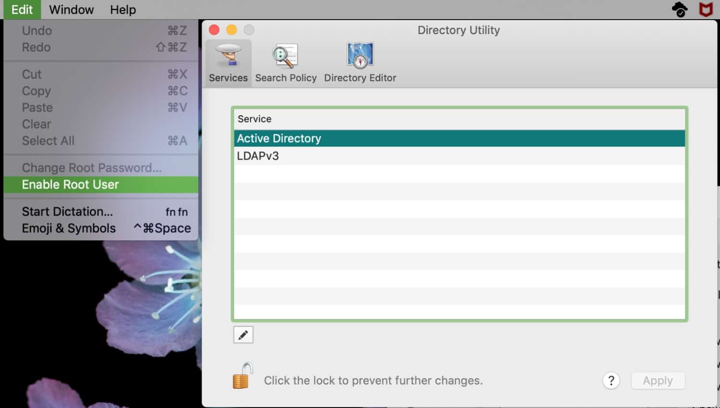Click the Service column header

tap(459, 119)
